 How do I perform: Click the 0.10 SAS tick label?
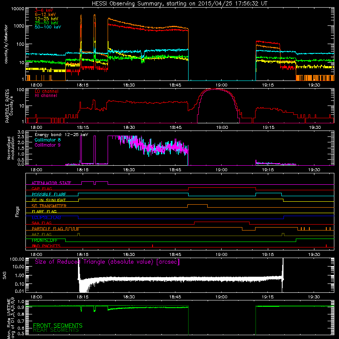tap(19, 284)
